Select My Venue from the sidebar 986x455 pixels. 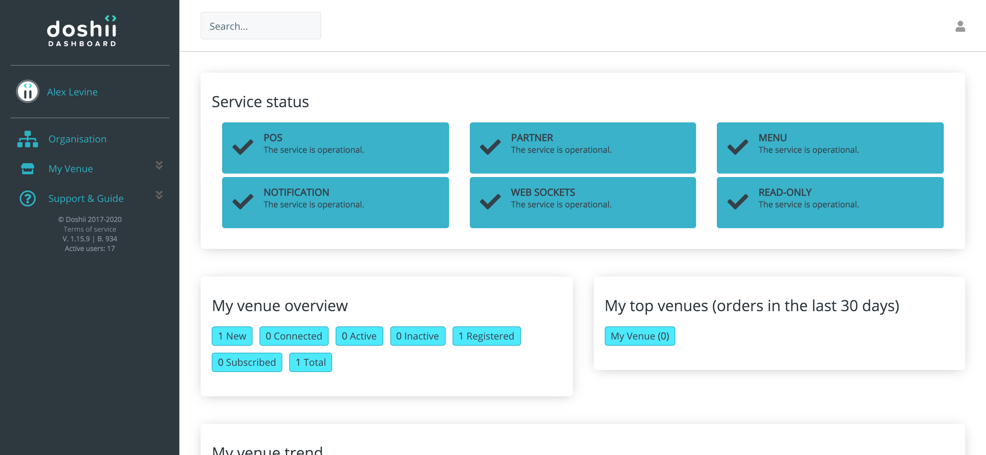[x=71, y=168]
